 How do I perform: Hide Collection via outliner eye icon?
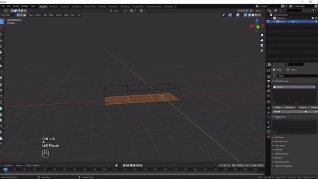tap(316, 18)
